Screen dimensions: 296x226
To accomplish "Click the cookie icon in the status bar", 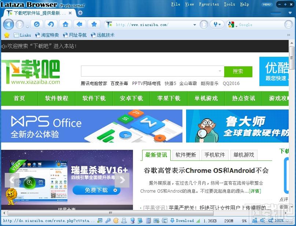I will [116, 221].
